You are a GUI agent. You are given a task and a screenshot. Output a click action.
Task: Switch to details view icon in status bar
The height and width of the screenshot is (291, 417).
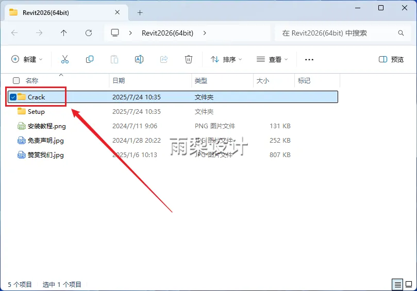397,285
